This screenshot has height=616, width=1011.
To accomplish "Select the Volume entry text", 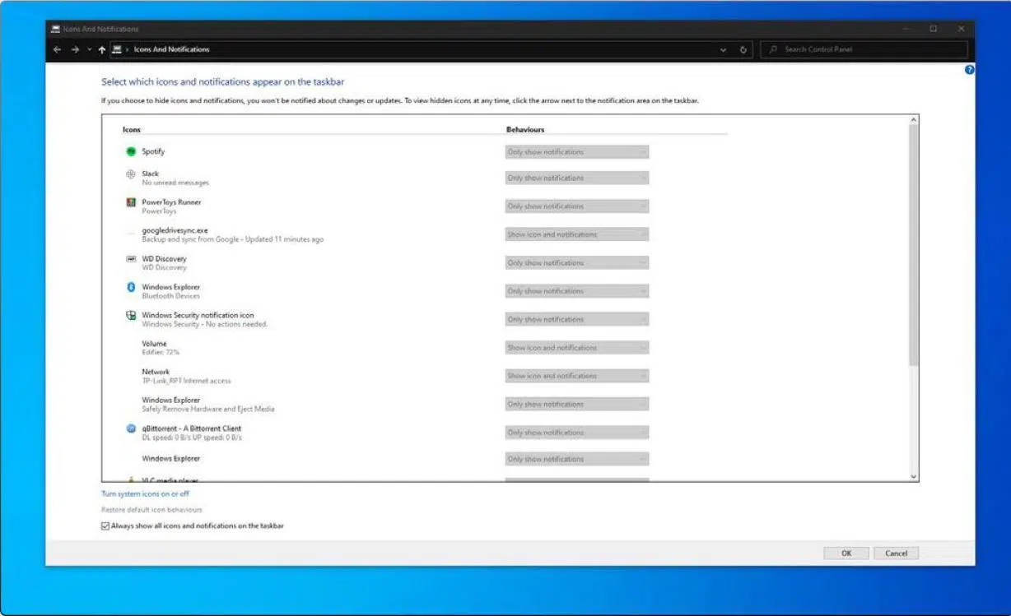I will [x=154, y=344].
